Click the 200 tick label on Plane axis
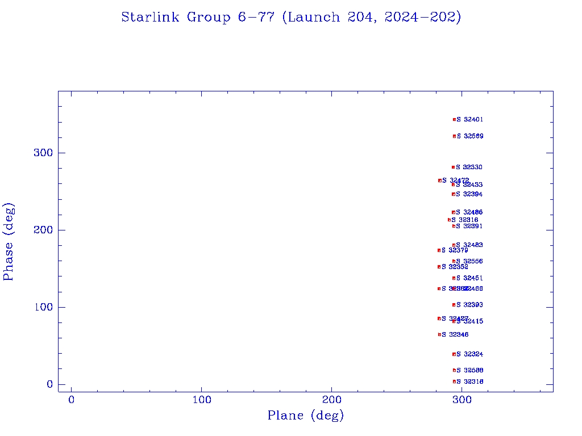The image size is (582, 436). pos(332,400)
